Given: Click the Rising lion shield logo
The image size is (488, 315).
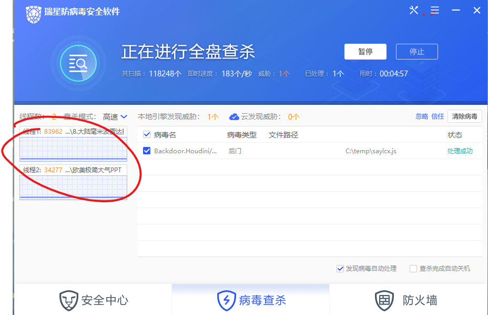Looking at the screenshot, I should [x=34, y=14].
